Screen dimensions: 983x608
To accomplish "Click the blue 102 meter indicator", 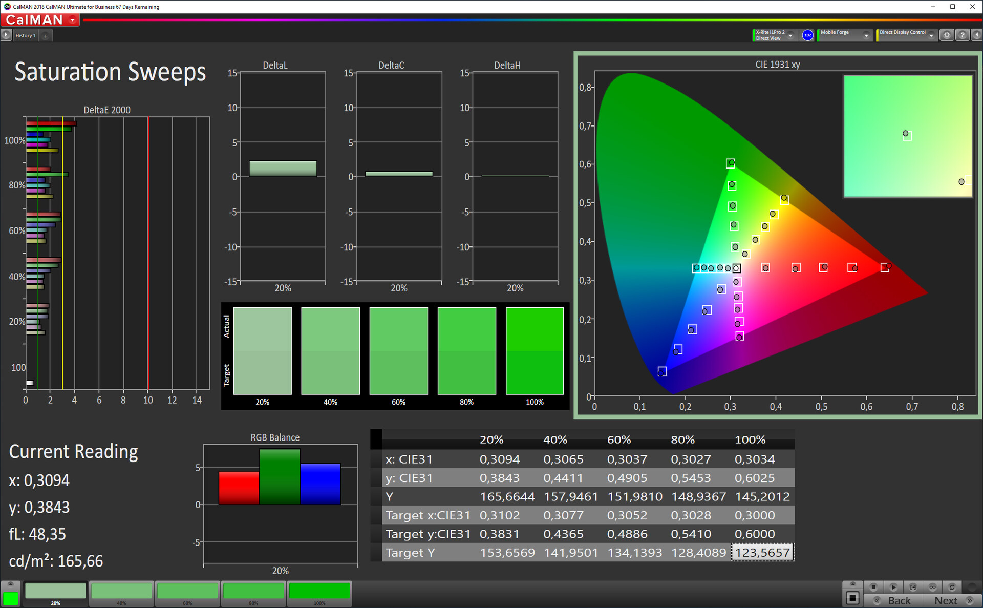I will 807,35.
